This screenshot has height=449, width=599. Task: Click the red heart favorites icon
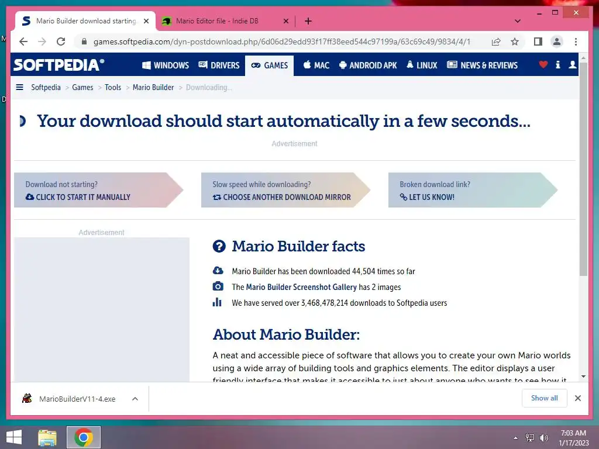(x=543, y=65)
